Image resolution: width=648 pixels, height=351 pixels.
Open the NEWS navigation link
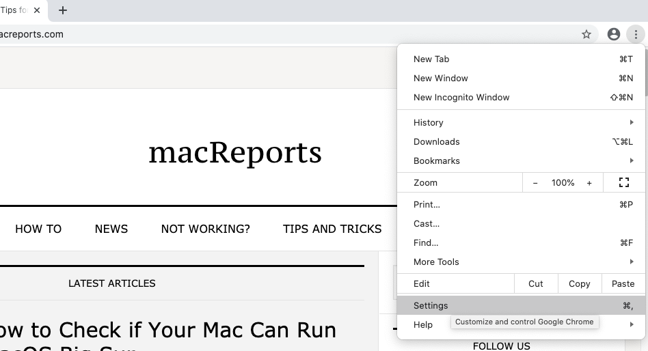[111, 229]
